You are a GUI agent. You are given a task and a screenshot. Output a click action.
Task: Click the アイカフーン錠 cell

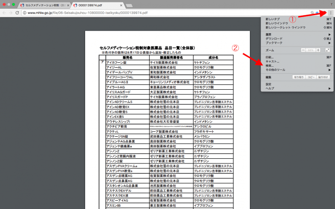pyautogui.click(x=127, y=63)
